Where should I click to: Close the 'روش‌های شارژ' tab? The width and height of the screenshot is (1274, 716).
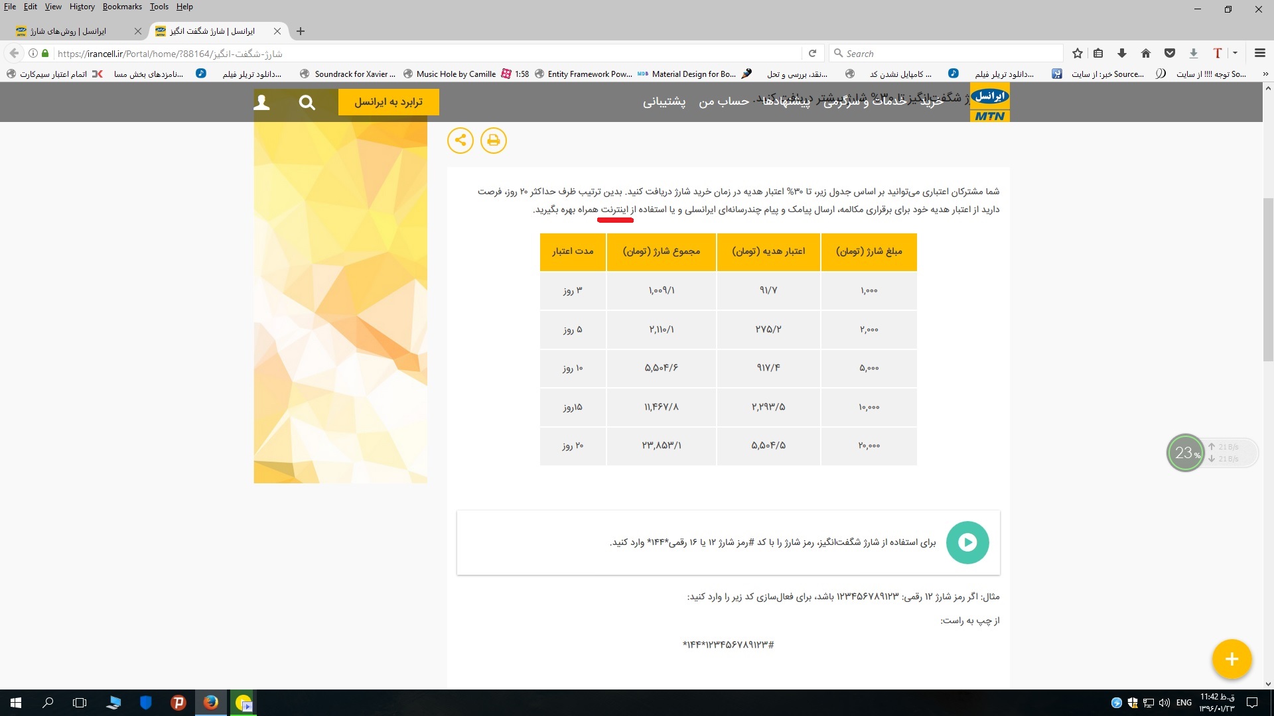click(138, 31)
